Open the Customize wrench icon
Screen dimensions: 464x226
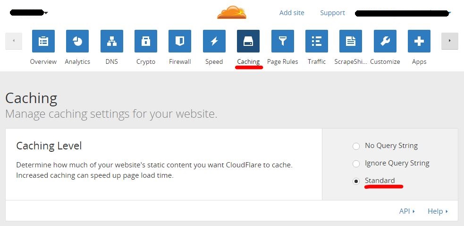(385, 41)
